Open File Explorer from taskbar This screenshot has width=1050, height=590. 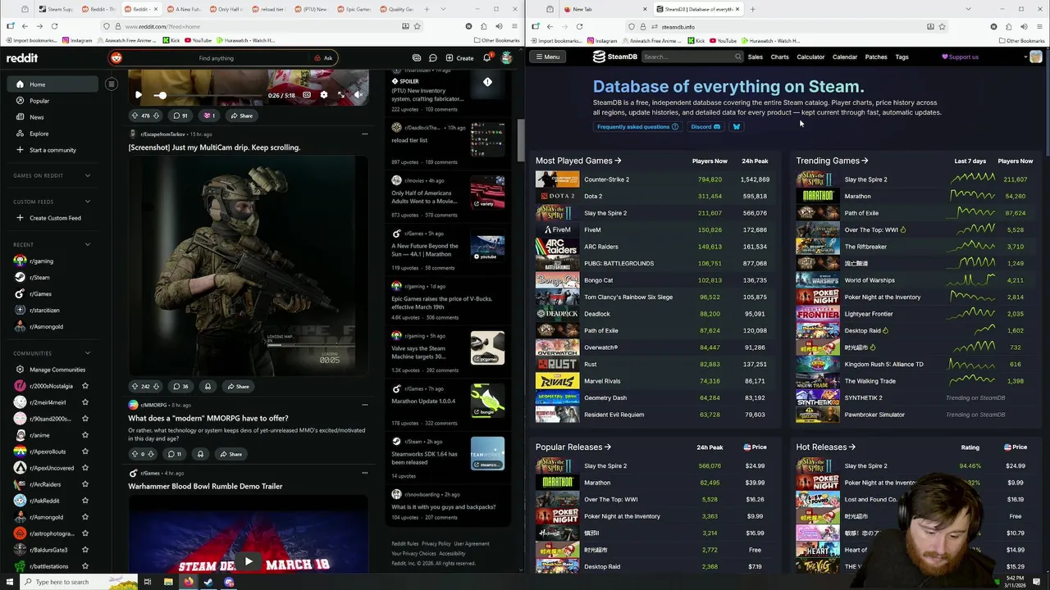(168, 582)
